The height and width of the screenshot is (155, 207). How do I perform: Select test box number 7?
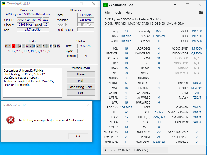click(30, 46)
